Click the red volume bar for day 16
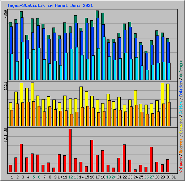The height and width of the screenshot is (181, 185). (92, 156)
